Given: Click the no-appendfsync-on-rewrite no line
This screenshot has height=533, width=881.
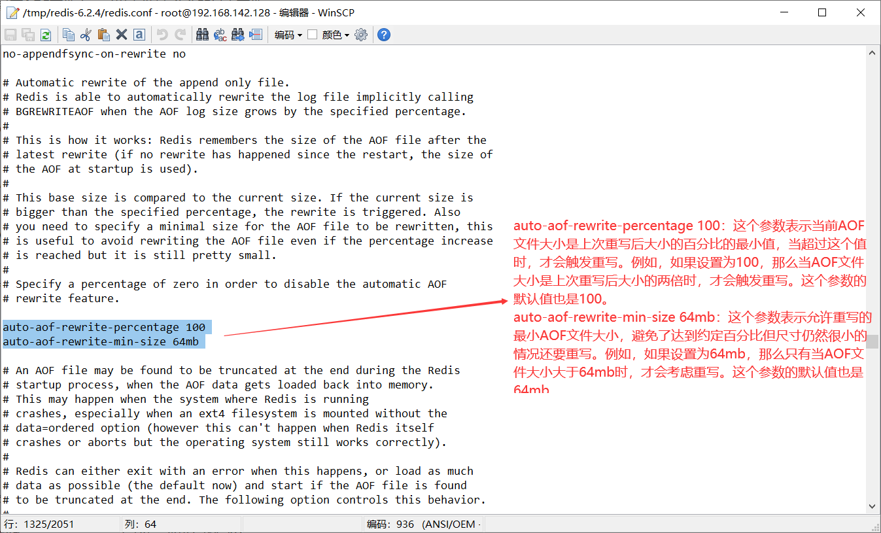Looking at the screenshot, I should (94, 54).
